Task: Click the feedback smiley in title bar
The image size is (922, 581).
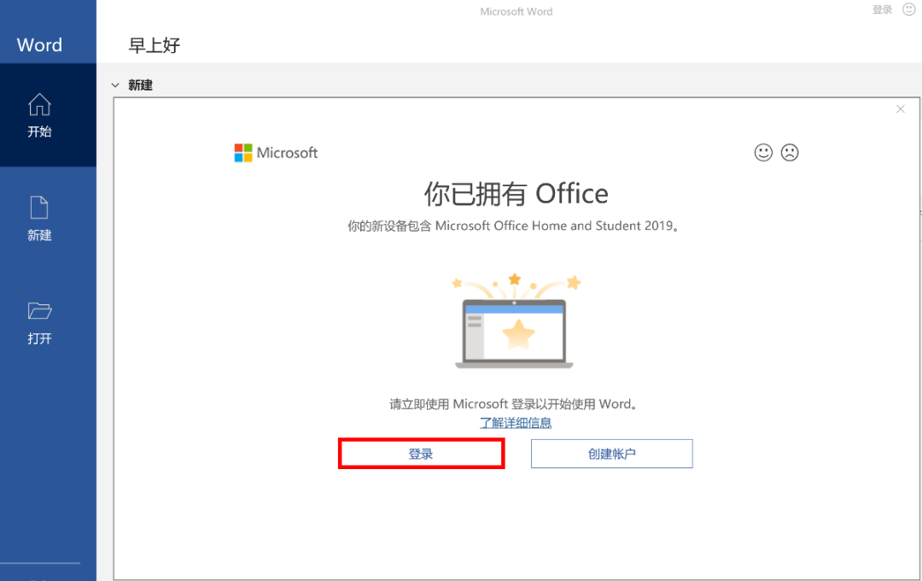Action: 909,9
